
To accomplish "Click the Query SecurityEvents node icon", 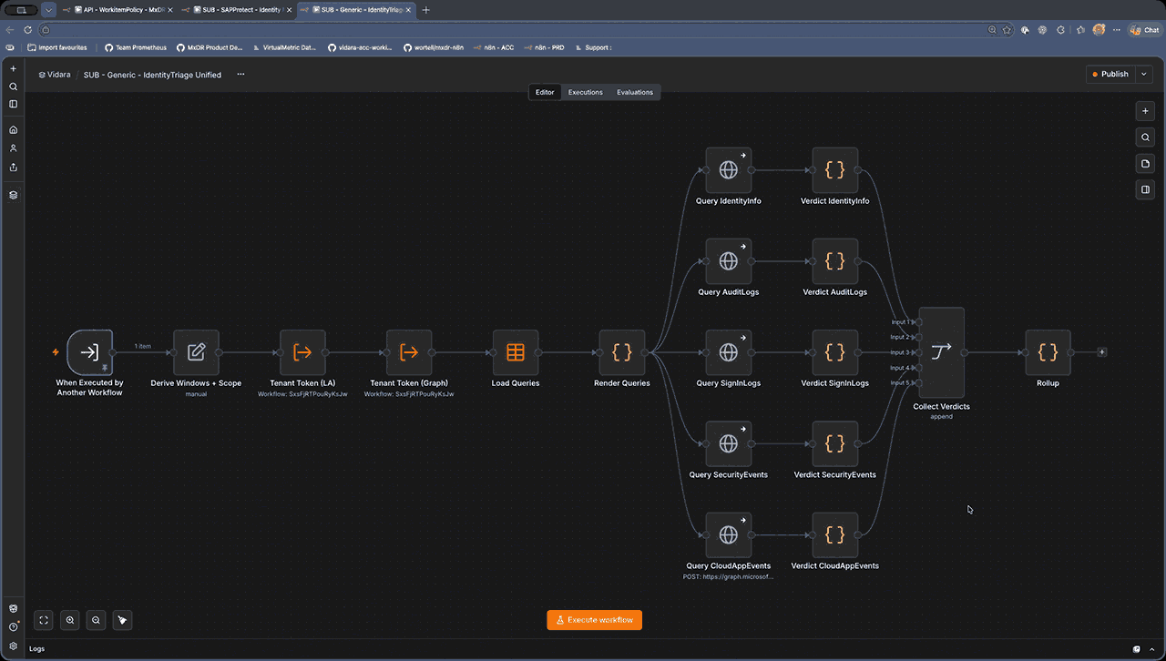I will coord(729,443).
